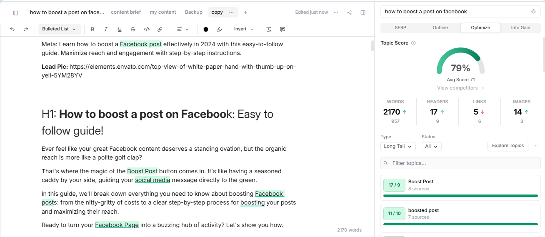Image resolution: width=545 pixels, height=237 pixels.
Task: Click the Lead Pic envato URL text
Action: coord(169,71)
